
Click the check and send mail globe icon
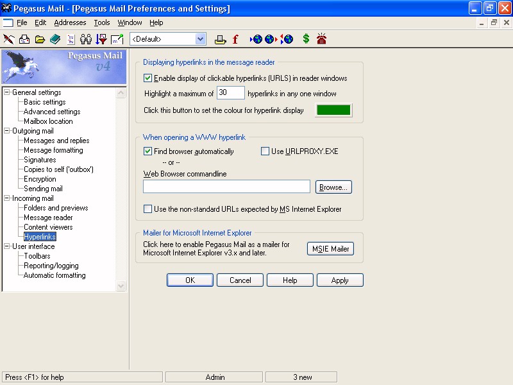pyautogui.click(x=287, y=39)
